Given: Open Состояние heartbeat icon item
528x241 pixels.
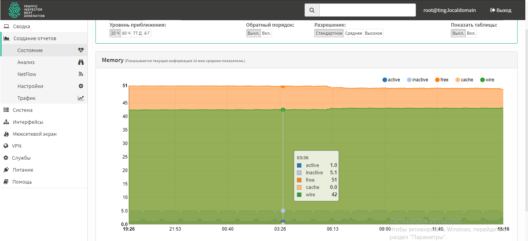Looking at the screenshot, I should coord(81,50).
